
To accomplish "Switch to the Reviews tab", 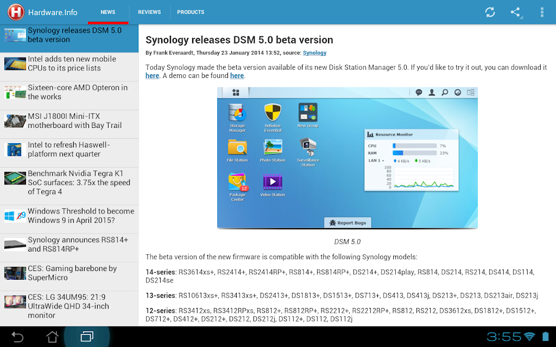I will point(149,12).
